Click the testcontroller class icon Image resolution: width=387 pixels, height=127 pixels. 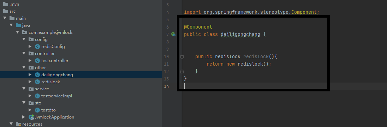pyautogui.click(x=37, y=61)
